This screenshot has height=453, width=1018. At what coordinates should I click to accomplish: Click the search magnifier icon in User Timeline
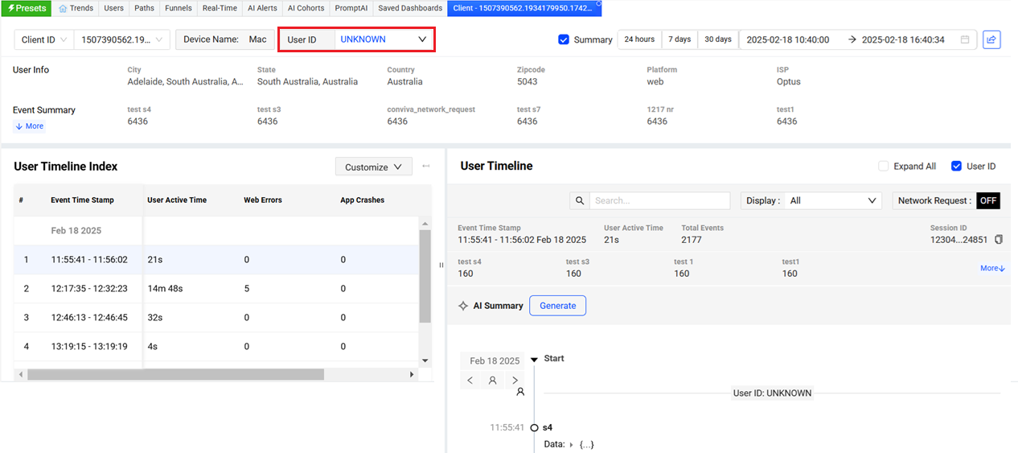click(x=580, y=200)
